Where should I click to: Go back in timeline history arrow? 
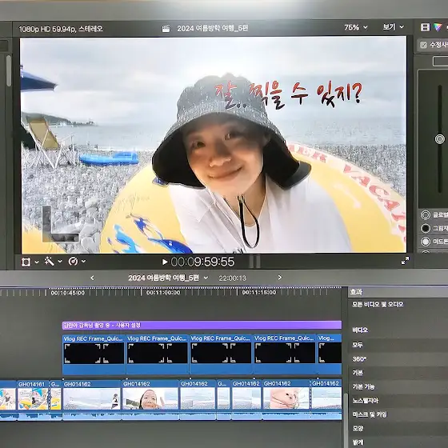(92, 278)
